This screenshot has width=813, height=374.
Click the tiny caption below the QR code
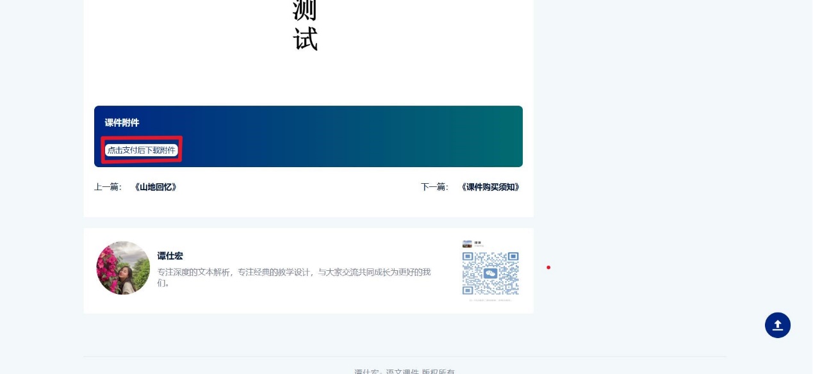pos(490,300)
